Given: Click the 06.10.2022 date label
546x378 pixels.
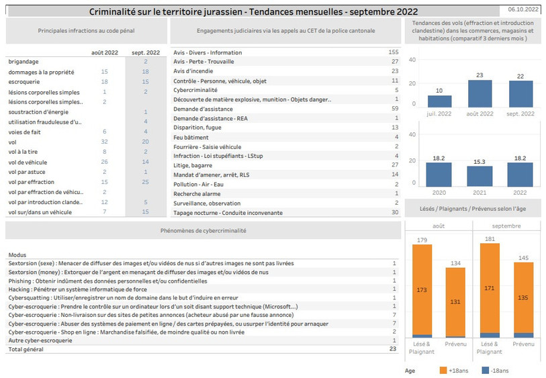Looking at the screenshot, I should pos(523,9).
